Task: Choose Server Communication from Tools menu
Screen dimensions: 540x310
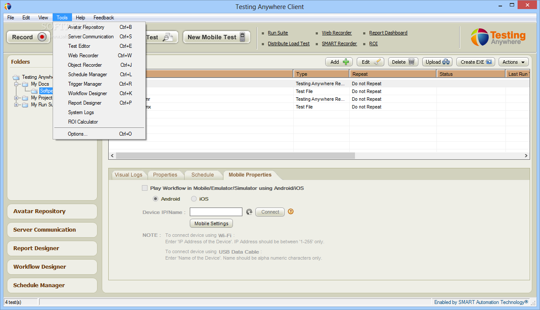Action: click(100, 37)
